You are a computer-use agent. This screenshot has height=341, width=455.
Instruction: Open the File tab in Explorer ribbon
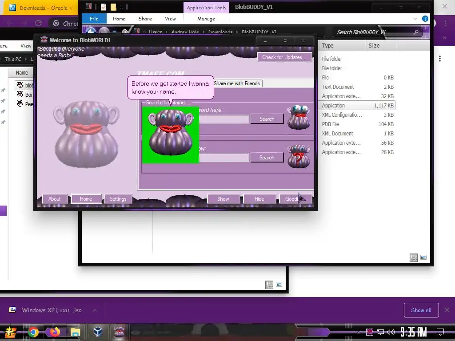click(94, 19)
